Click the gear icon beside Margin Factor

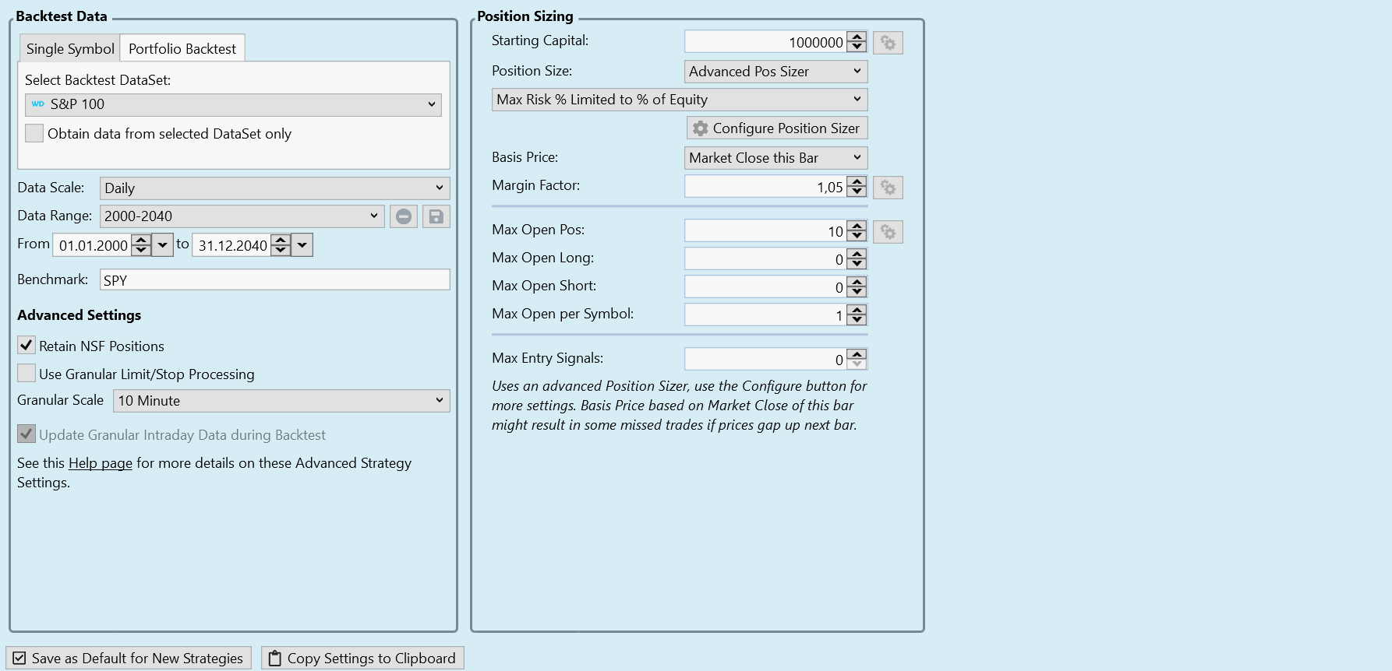(x=888, y=188)
